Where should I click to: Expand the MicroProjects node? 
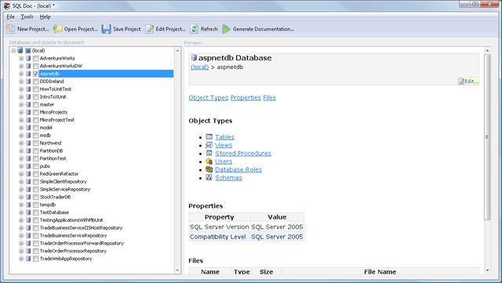pos(21,112)
